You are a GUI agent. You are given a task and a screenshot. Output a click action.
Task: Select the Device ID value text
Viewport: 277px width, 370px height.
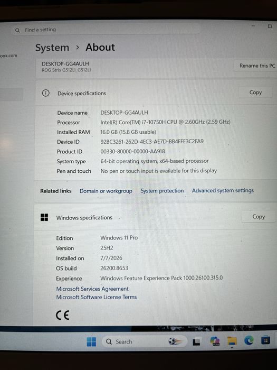[x=152, y=141]
